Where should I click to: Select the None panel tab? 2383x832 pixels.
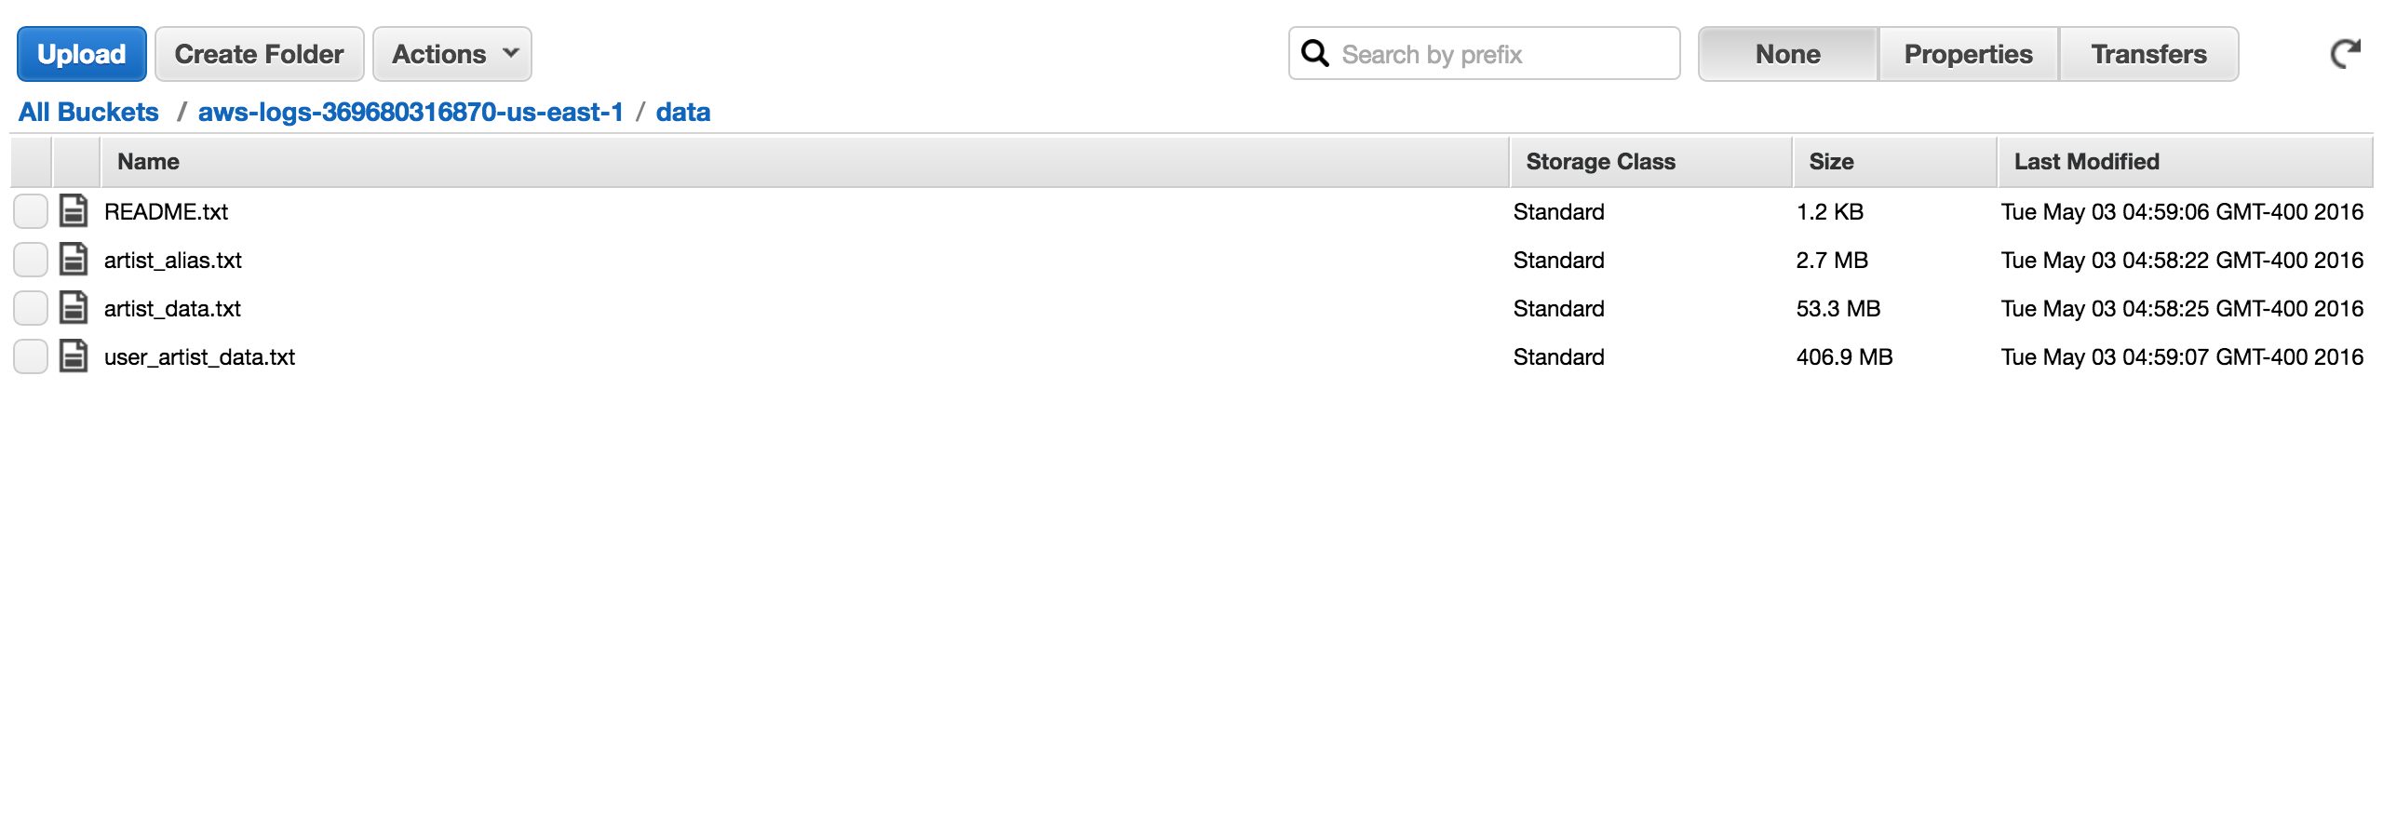point(1787,54)
